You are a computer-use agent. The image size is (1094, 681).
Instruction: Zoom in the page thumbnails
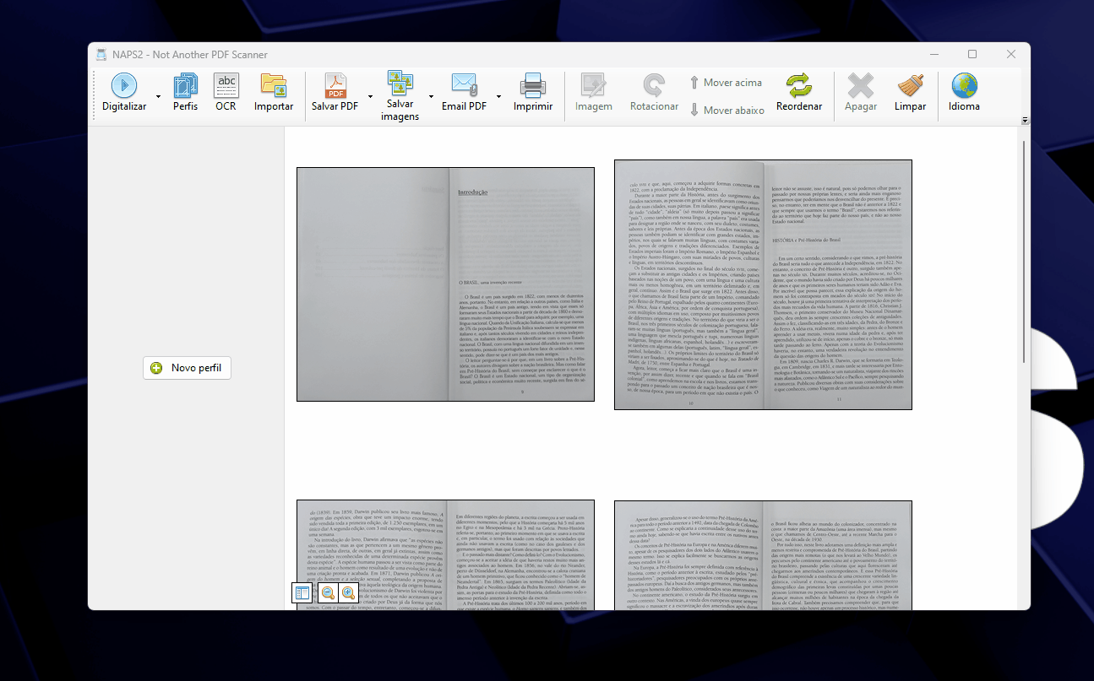tap(349, 593)
